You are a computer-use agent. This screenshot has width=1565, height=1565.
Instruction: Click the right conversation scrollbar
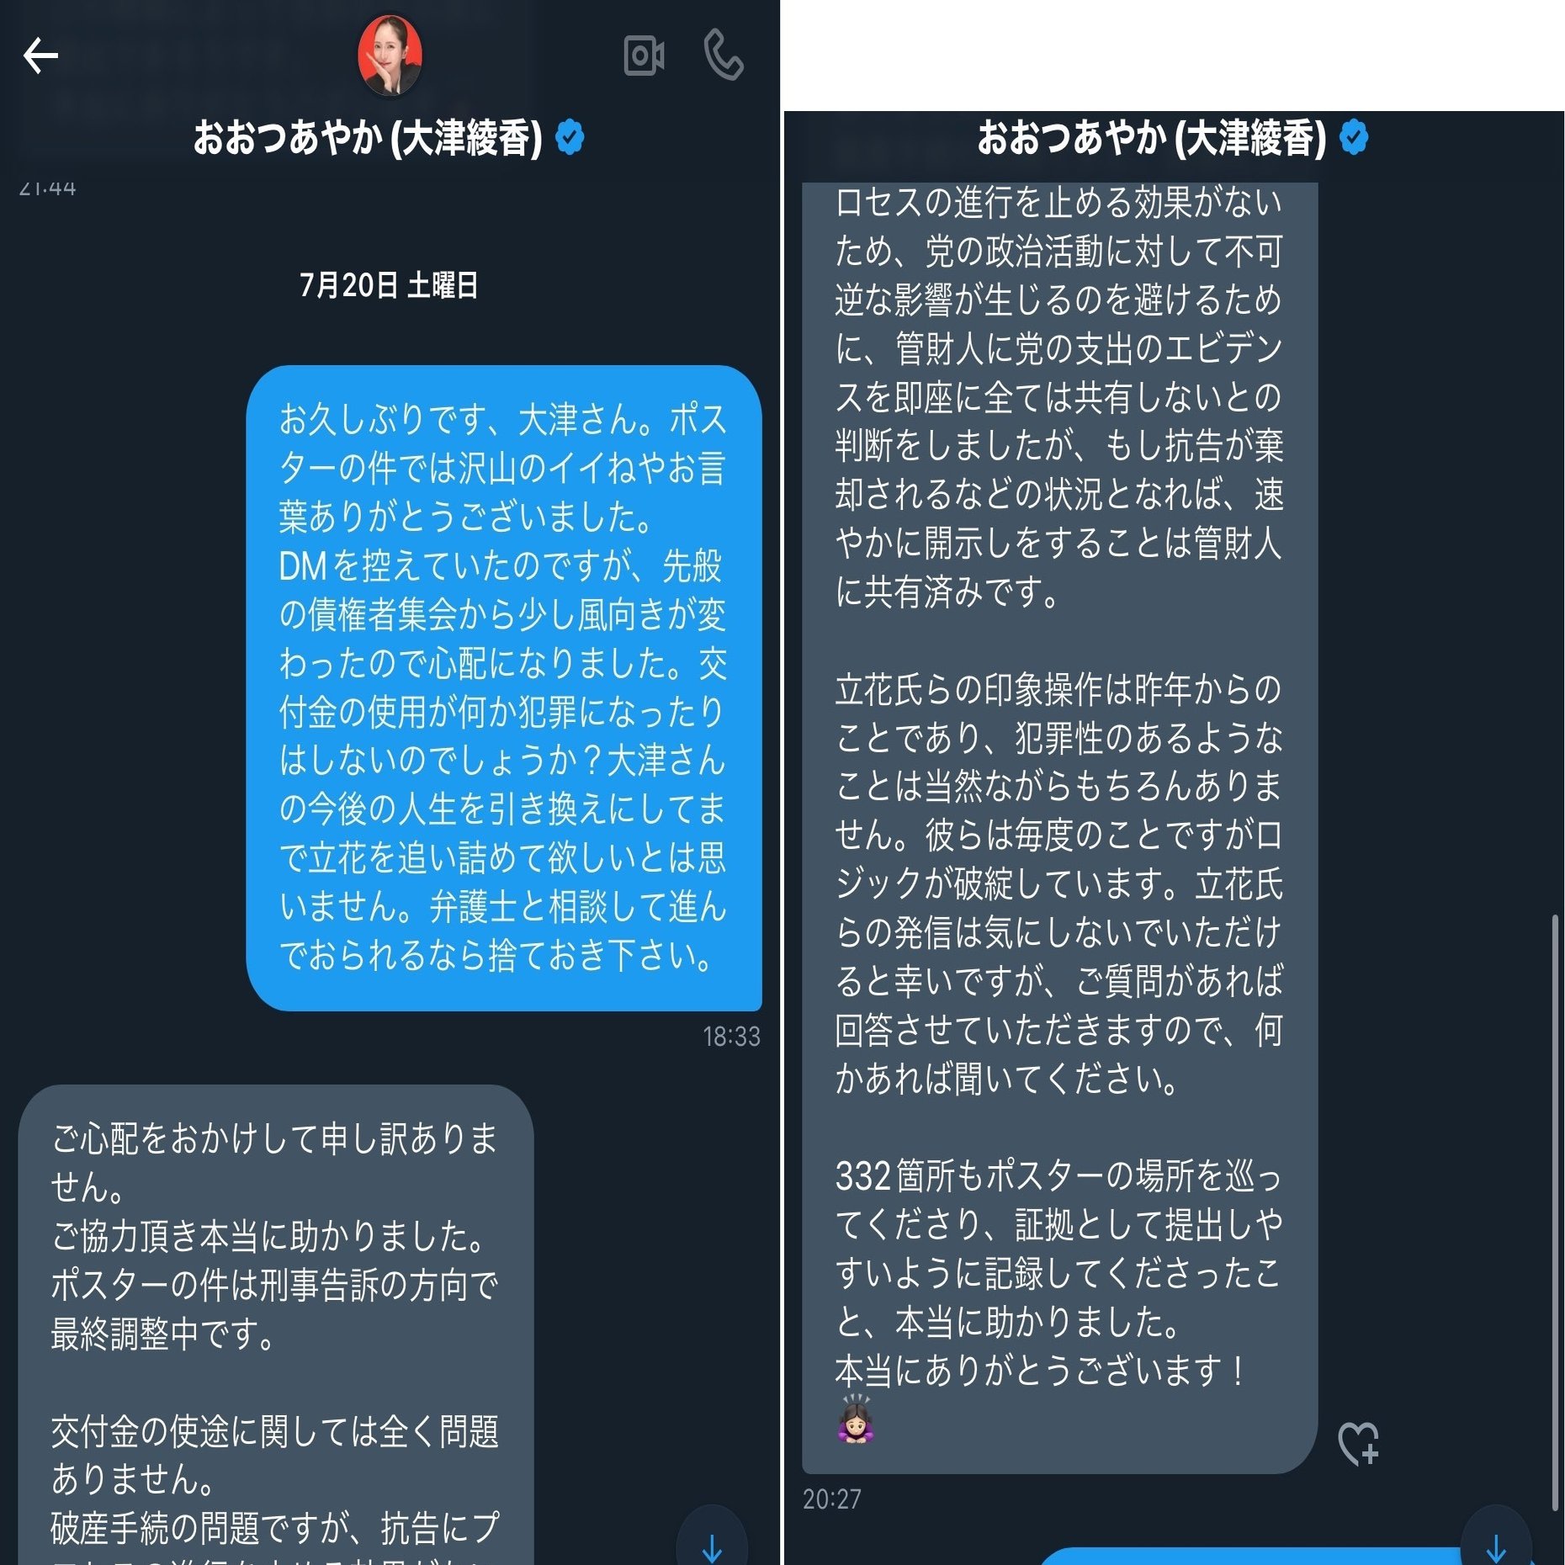1555,1212
